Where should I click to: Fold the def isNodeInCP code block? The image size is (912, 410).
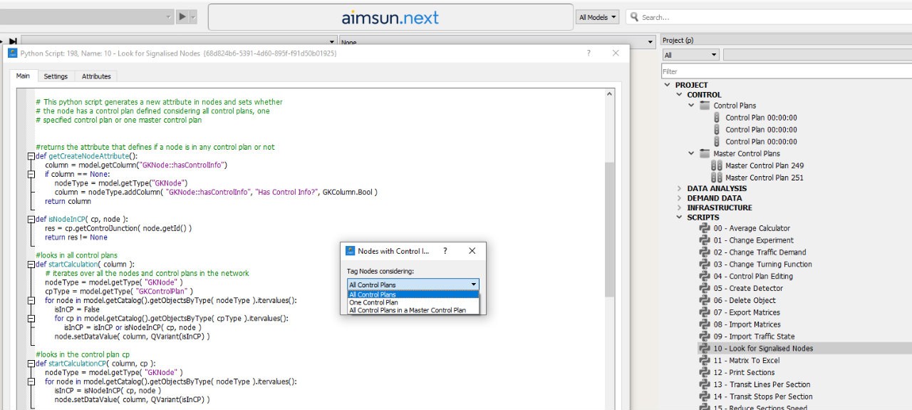30,219
